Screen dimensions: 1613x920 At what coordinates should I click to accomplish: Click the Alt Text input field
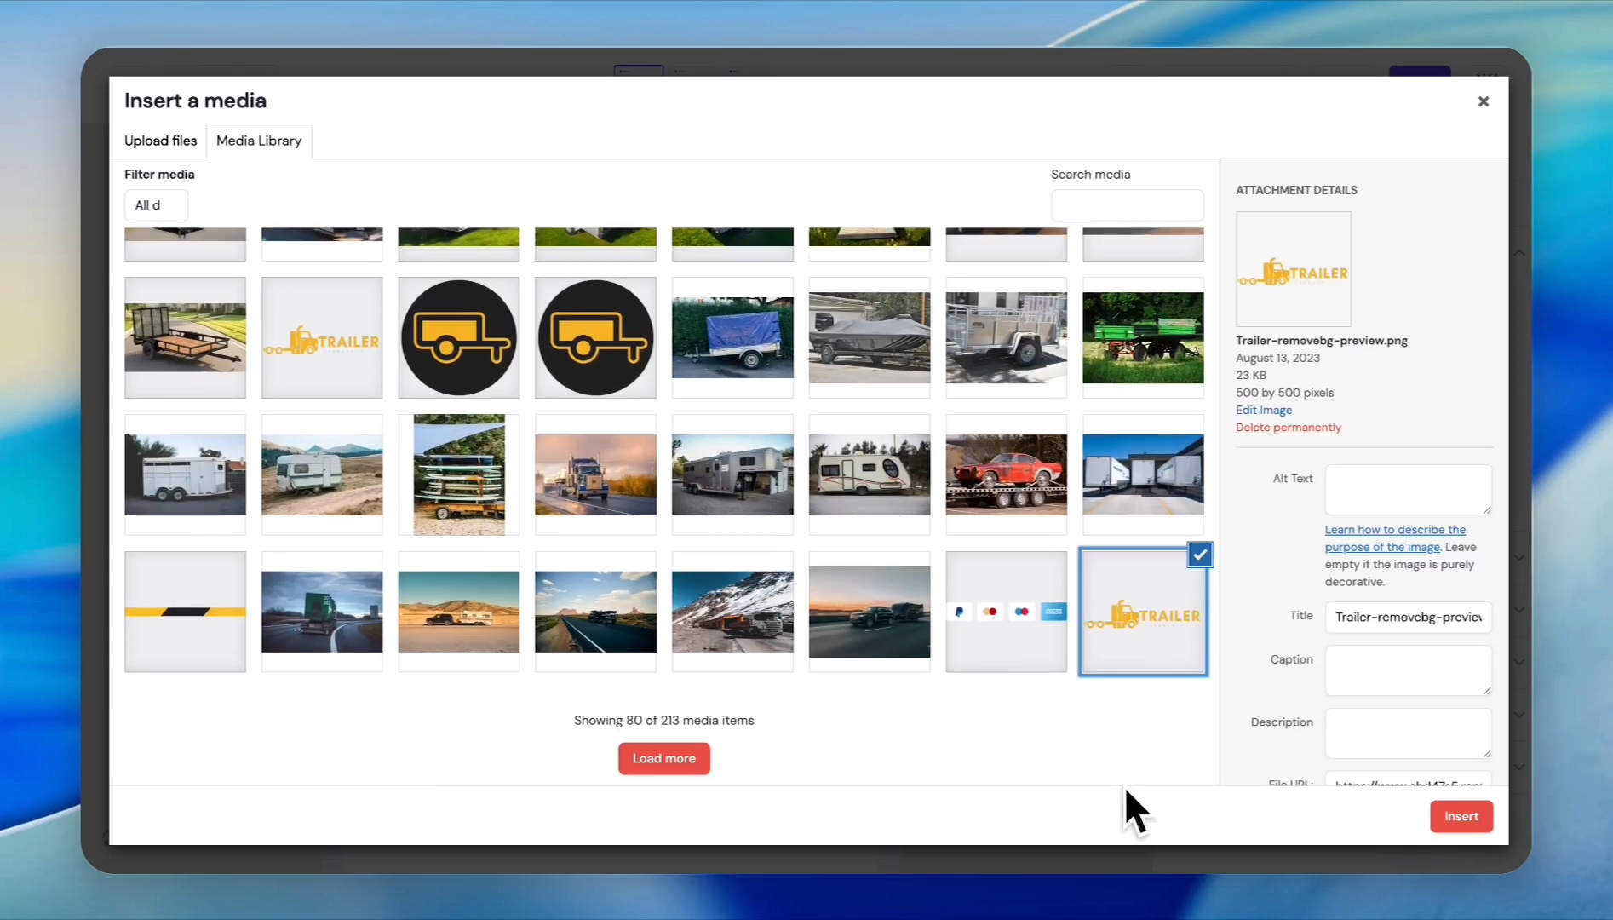1408,490
